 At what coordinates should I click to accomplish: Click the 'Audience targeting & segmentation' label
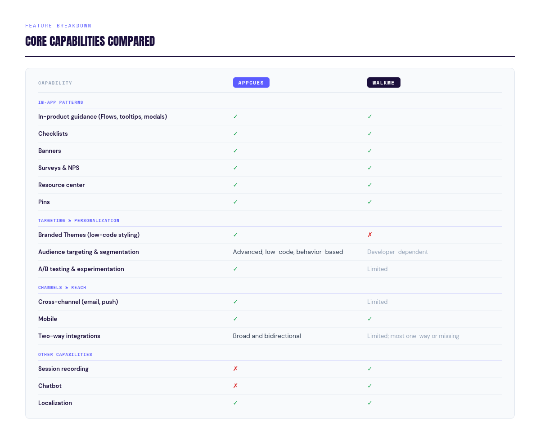point(89,252)
